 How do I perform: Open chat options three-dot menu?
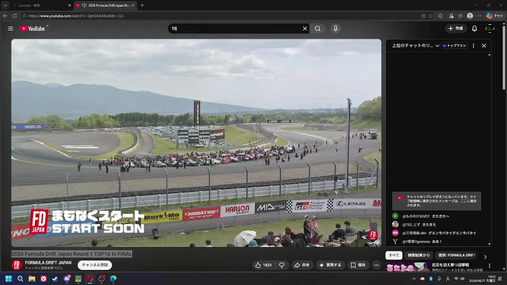[x=473, y=46]
